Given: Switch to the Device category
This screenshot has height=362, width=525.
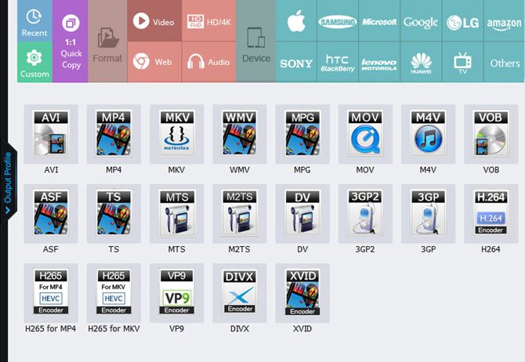Looking at the screenshot, I should coord(256,41).
